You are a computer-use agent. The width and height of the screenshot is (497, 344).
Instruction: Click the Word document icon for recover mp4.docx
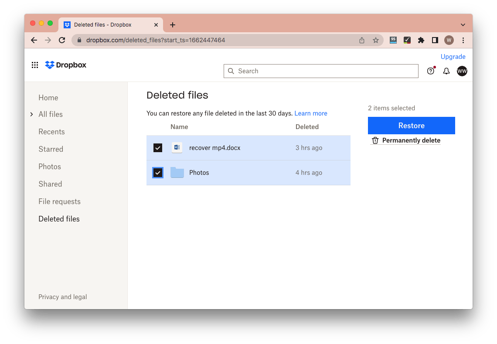(177, 147)
